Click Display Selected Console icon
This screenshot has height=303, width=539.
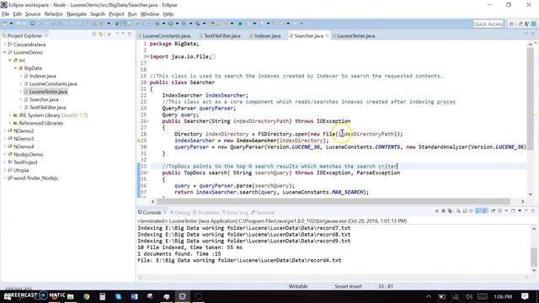tap(499, 211)
